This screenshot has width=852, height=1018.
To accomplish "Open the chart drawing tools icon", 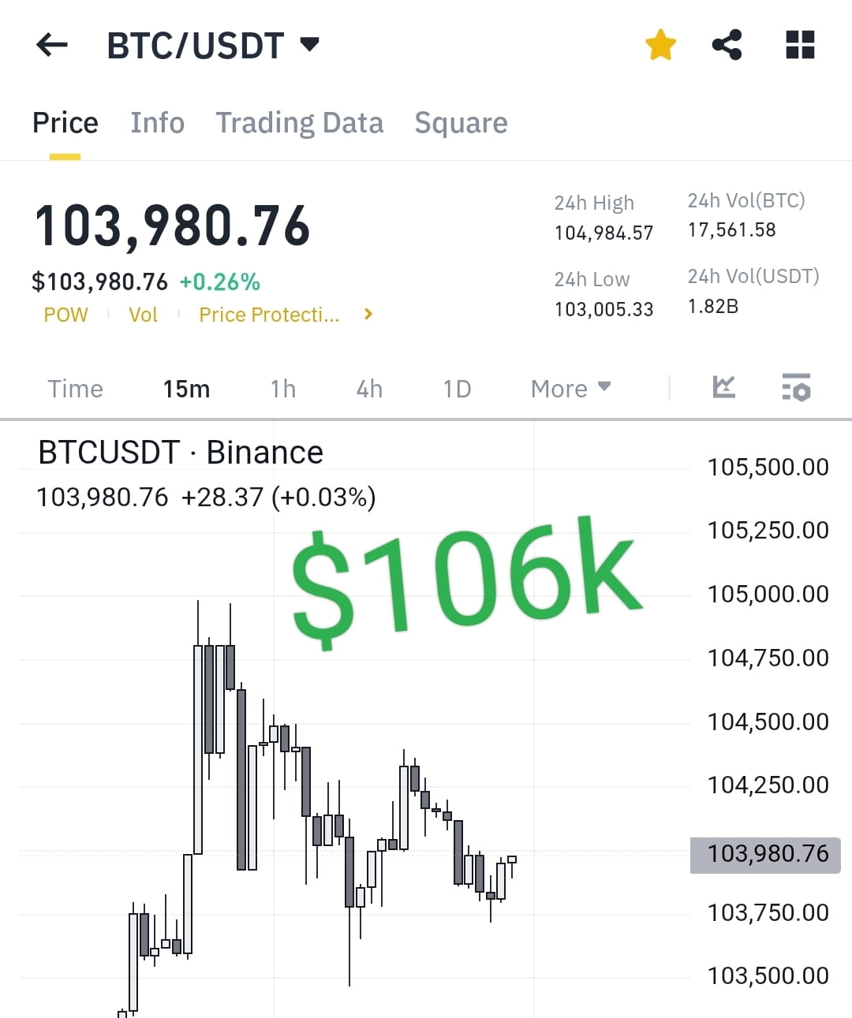I will (723, 387).
